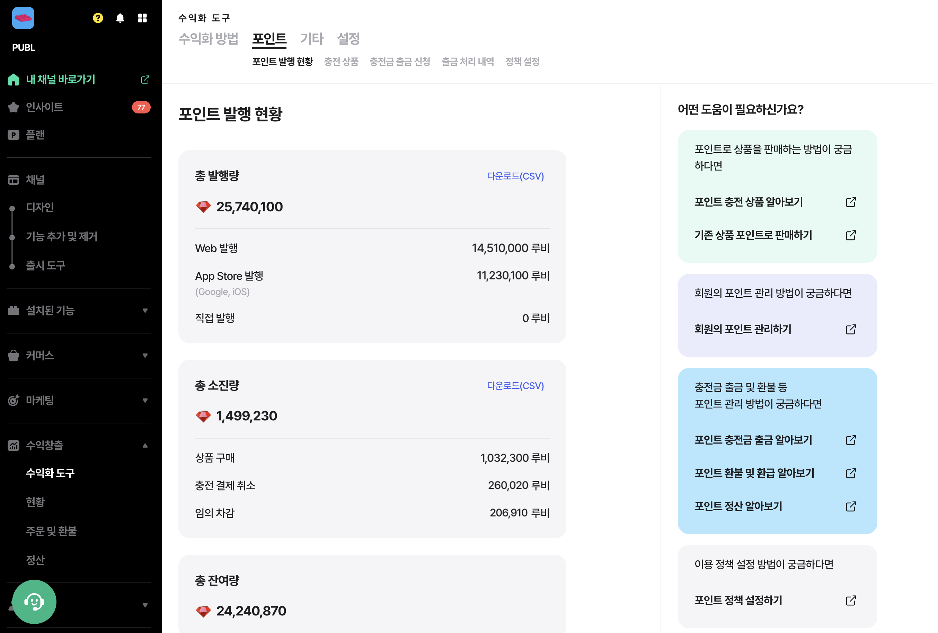Expand the 마케팅 section

(144, 400)
